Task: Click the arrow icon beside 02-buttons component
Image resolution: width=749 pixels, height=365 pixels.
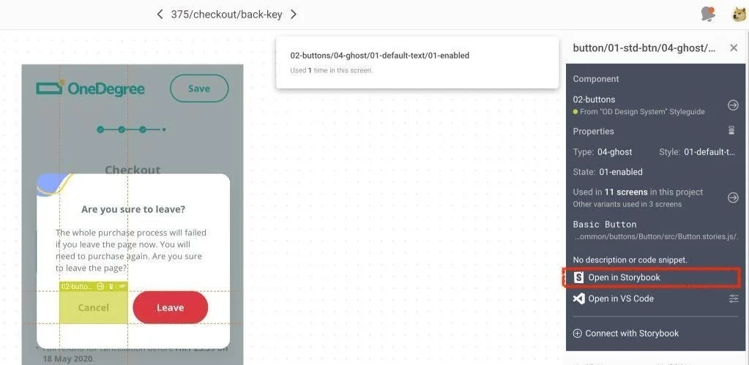Action: tap(733, 105)
